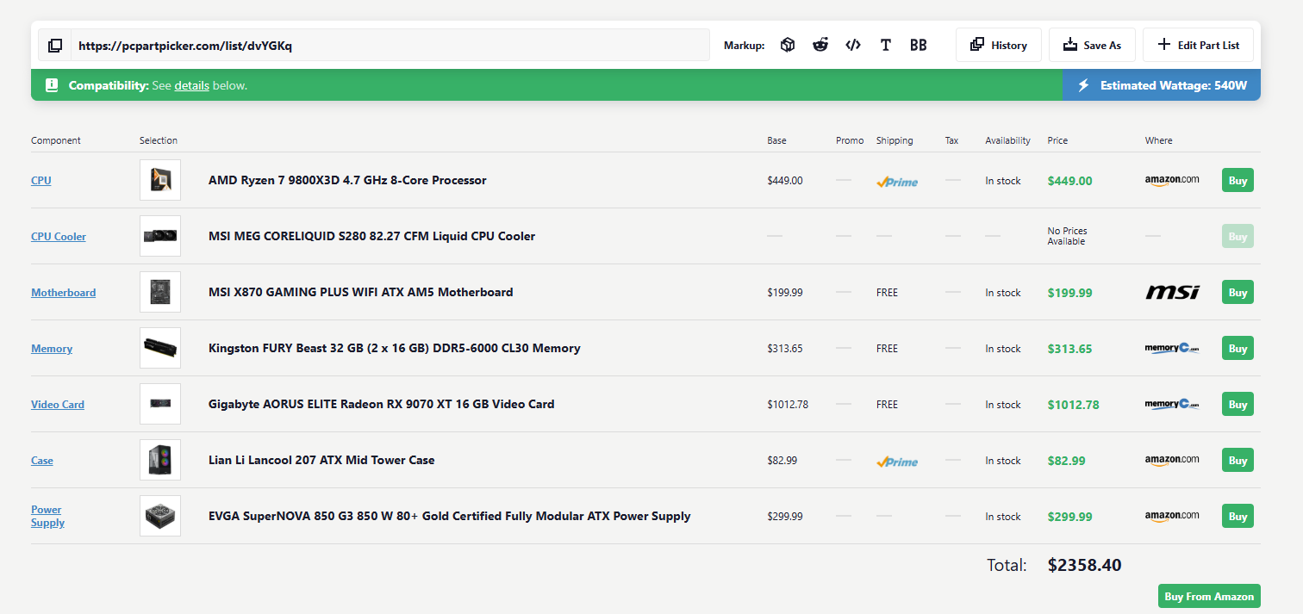This screenshot has width=1303, height=614.
Task: Click the $199.99 motherboard price
Action: point(1069,293)
